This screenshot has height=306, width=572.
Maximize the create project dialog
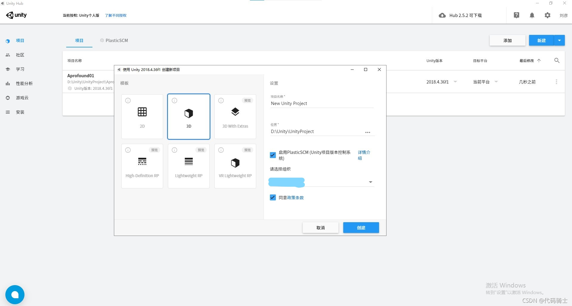366,69
